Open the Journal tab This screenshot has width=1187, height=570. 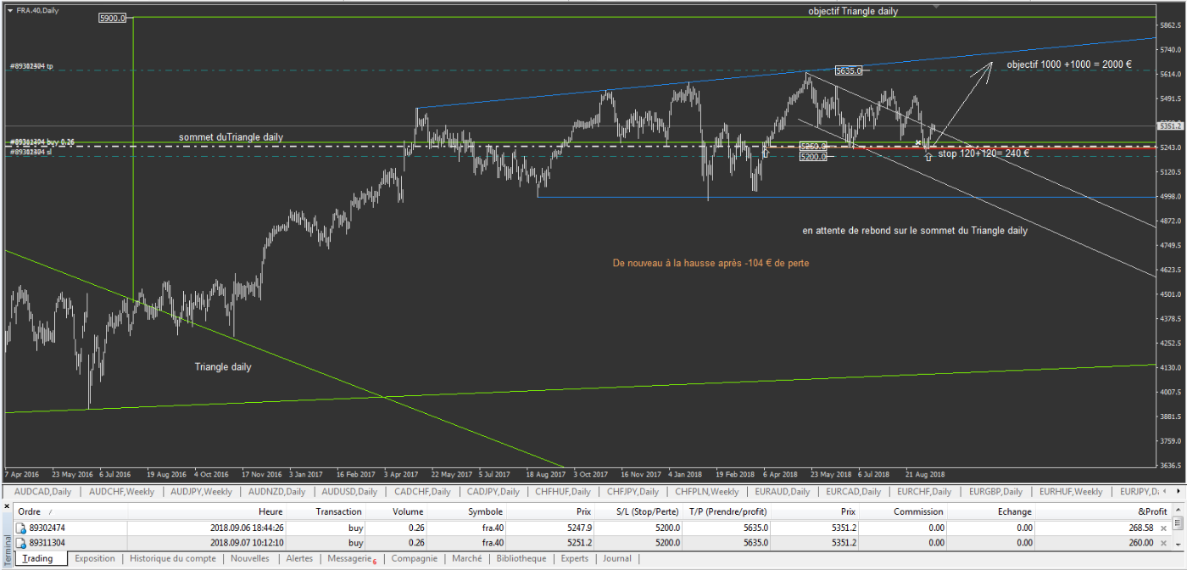tap(617, 559)
